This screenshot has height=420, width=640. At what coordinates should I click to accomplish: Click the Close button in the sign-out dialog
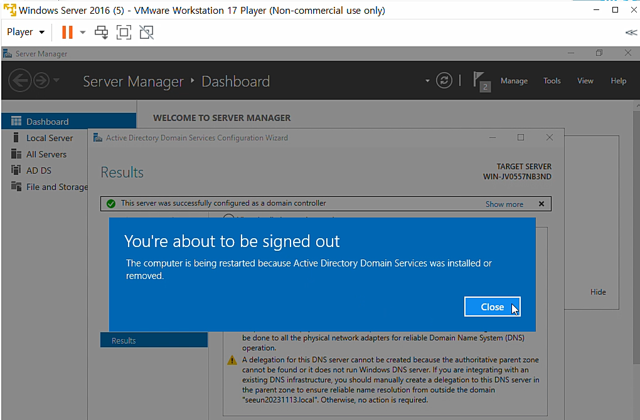click(493, 307)
